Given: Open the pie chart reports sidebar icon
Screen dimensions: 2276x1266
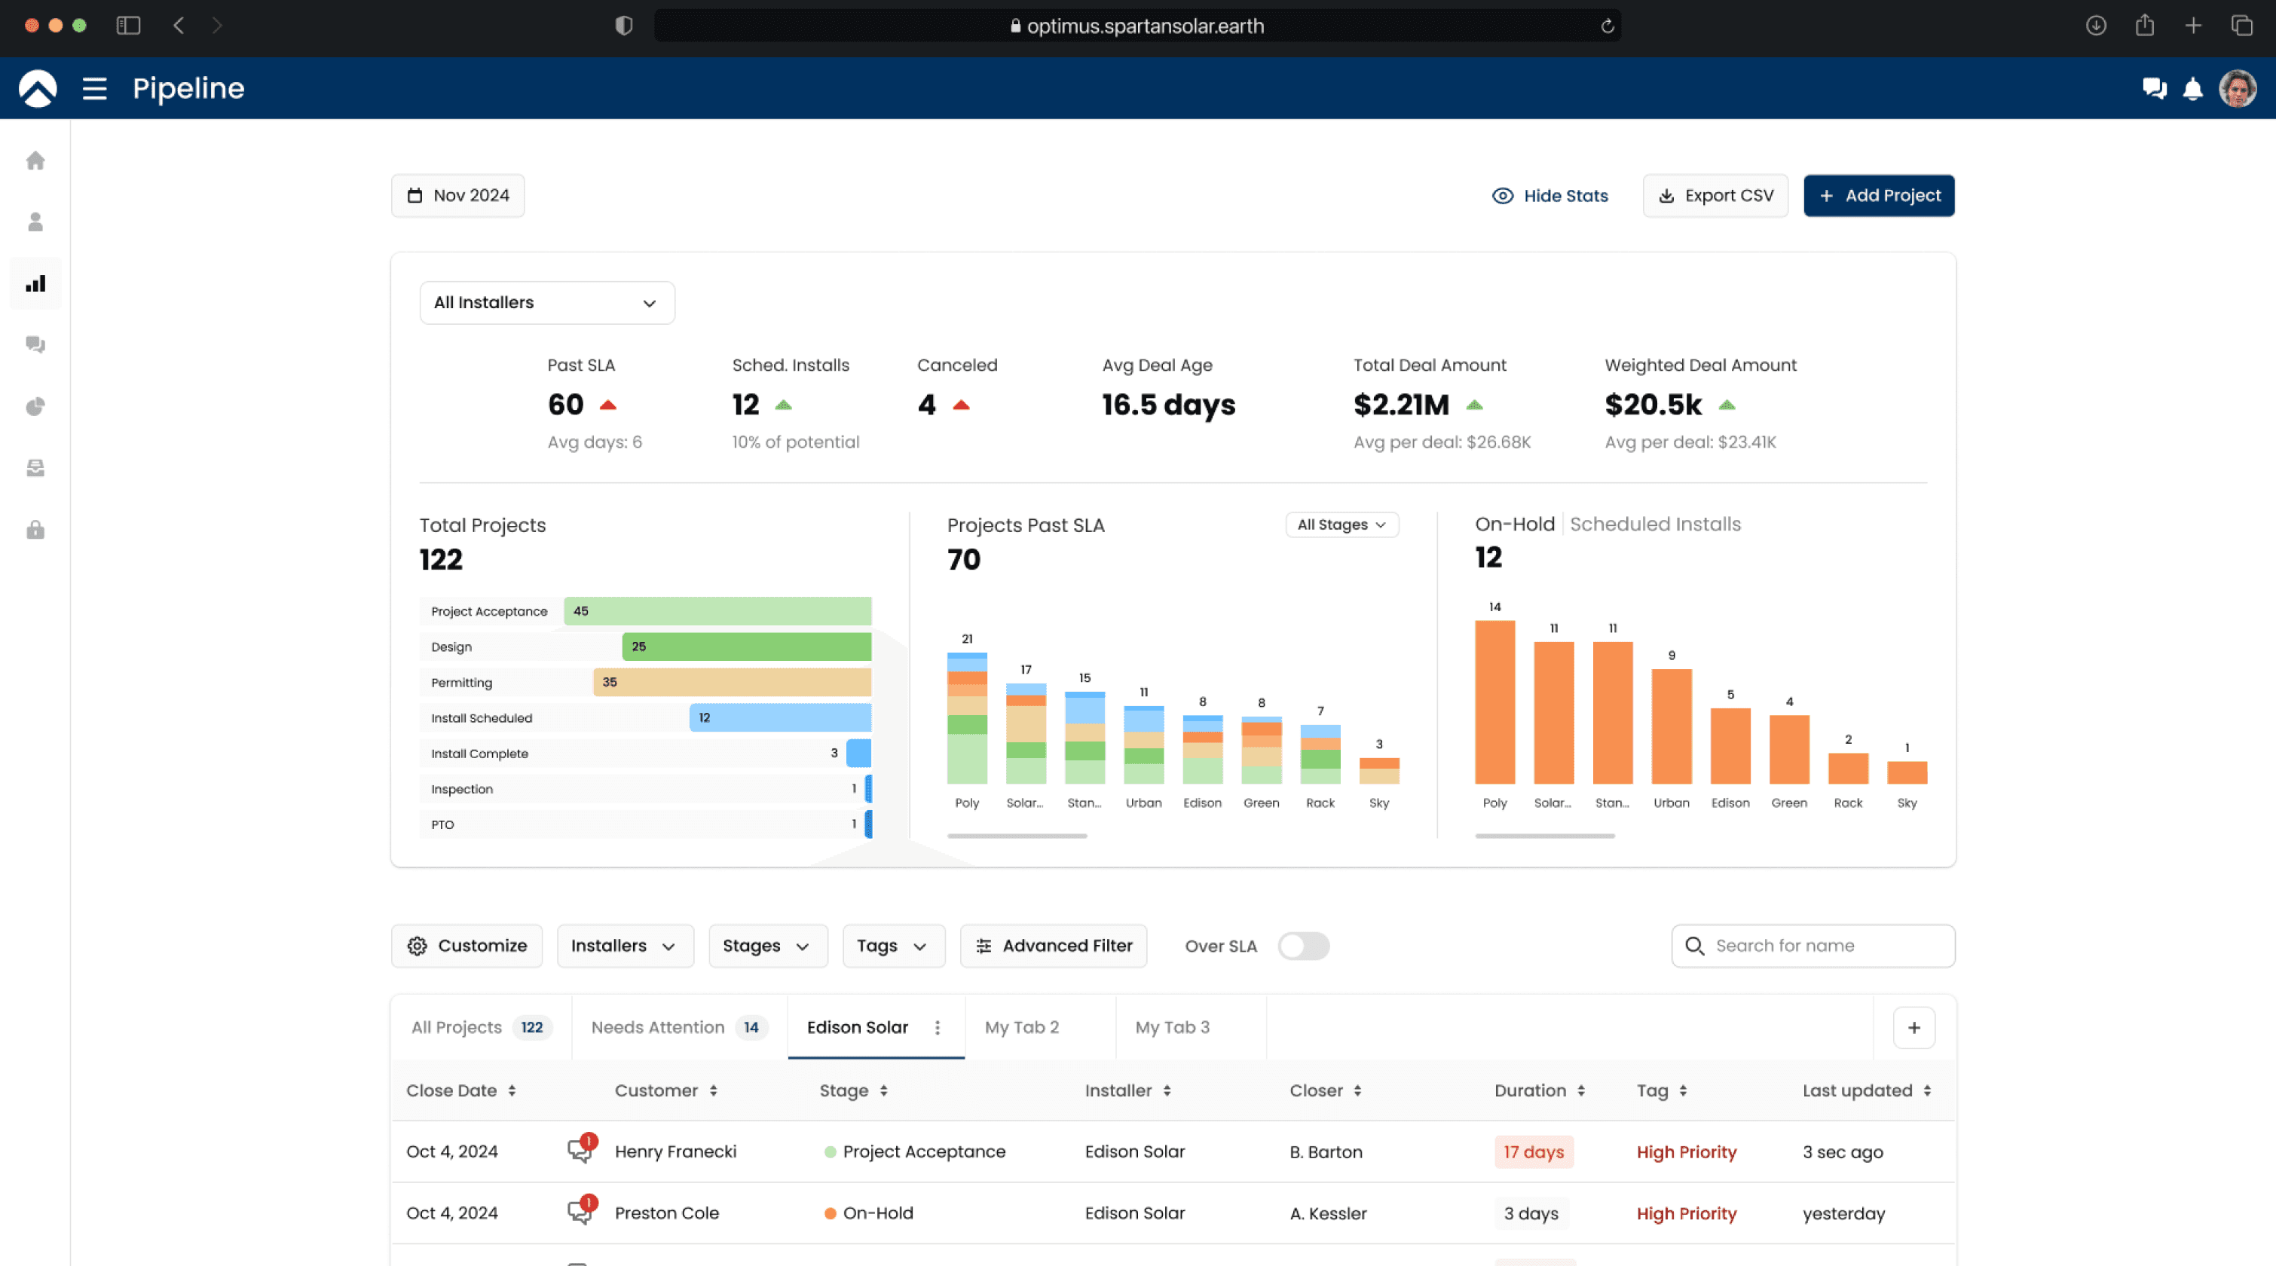Looking at the screenshot, I should tap(35, 406).
